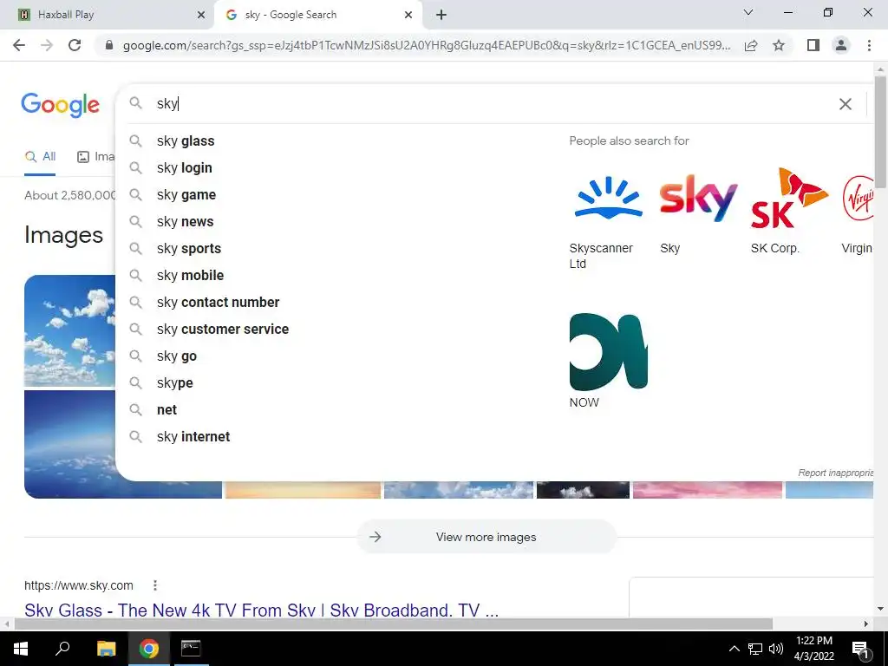The width and height of the screenshot is (888, 666).
Task: Show hidden system tray icons
Action: [734, 649]
